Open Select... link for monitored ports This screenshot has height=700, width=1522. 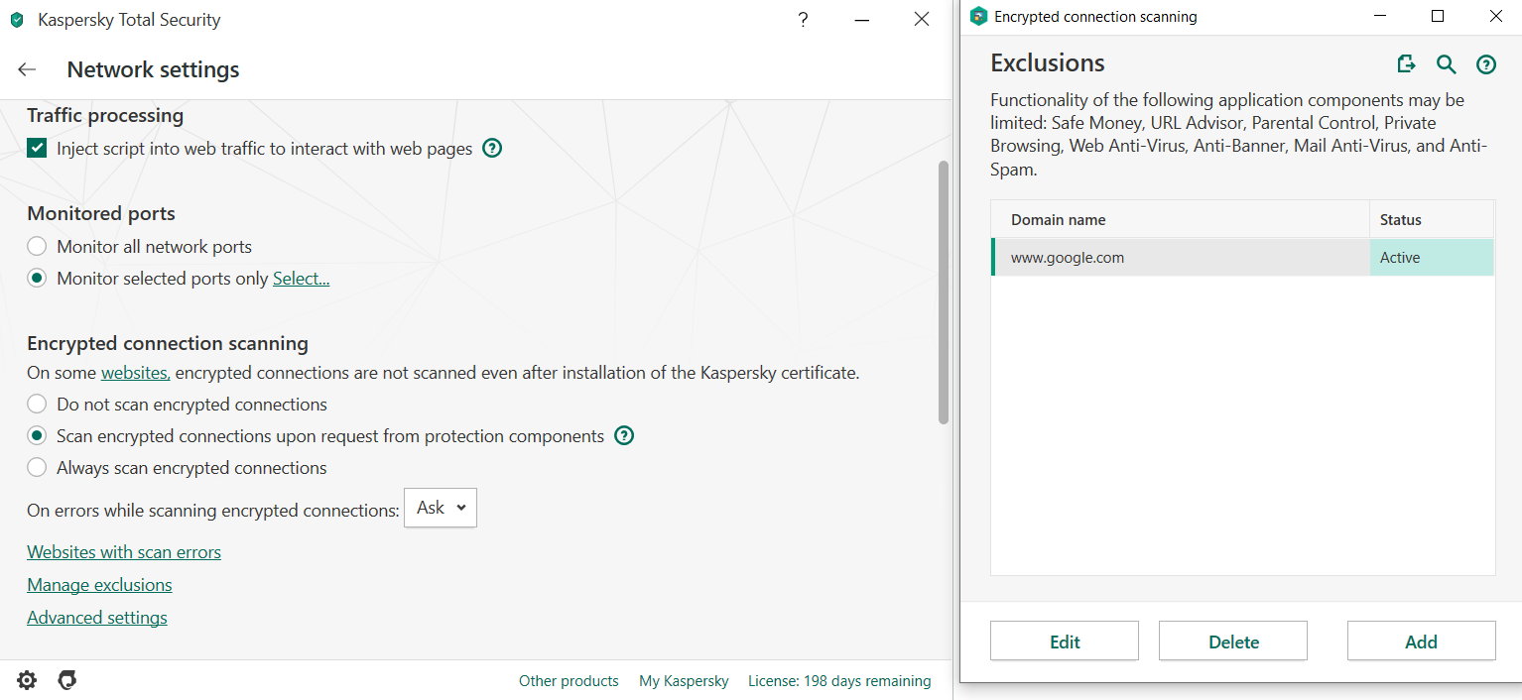click(x=302, y=279)
